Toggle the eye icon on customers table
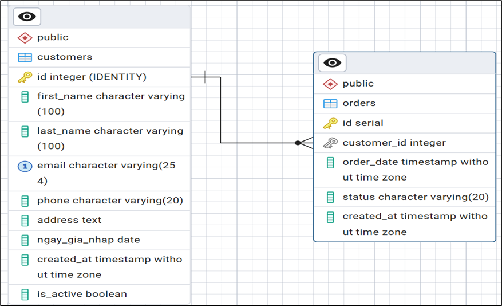This screenshot has width=502, height=306. point(26,17)
